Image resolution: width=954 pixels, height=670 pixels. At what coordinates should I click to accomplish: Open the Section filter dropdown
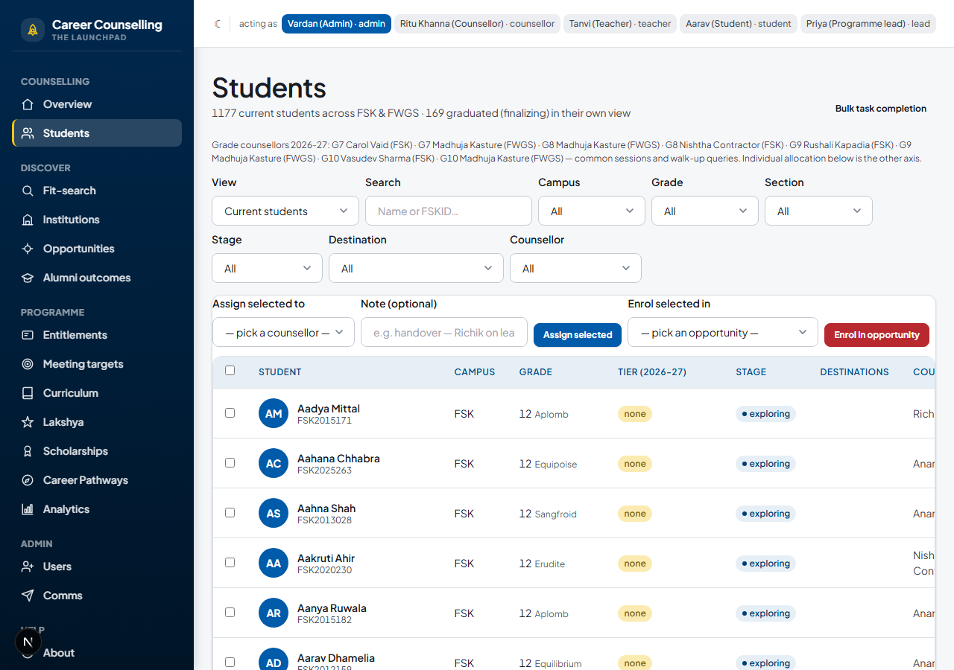click(x=818, y=211)
